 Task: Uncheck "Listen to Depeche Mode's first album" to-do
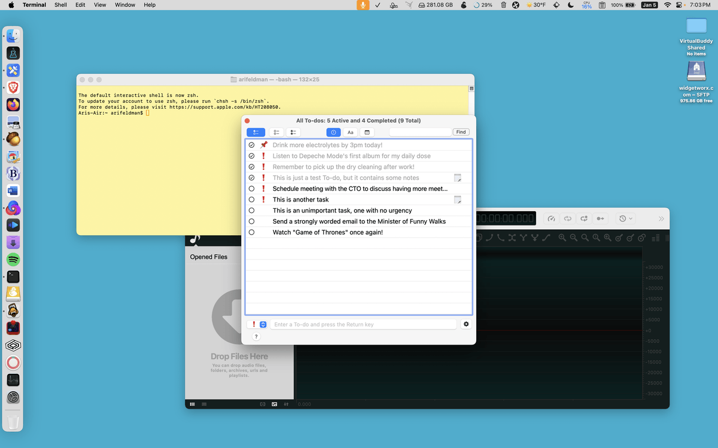coord(251,156)
